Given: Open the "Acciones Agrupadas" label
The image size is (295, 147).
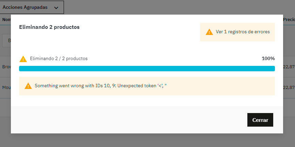Looking at the screenshot, I should click(25, 7).
